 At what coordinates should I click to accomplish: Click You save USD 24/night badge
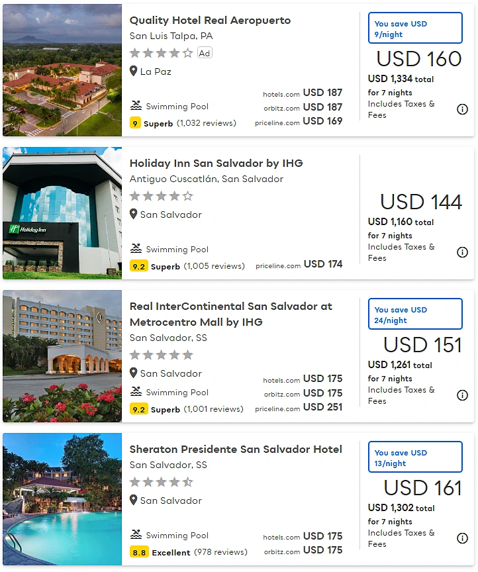(x=415, y=314)
